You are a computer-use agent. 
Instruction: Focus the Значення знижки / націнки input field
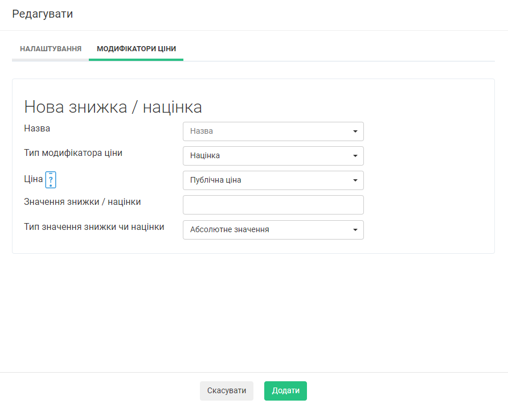(x=273, y=205)
